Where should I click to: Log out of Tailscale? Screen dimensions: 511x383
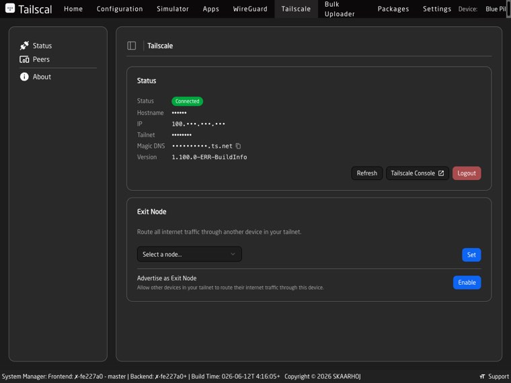pyautogui.click(x=467, y=173)
